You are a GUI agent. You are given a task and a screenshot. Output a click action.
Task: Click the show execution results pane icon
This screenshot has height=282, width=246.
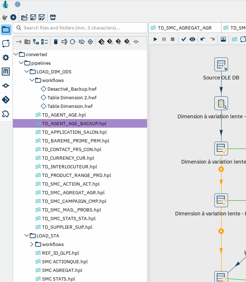tap(223, 39)
